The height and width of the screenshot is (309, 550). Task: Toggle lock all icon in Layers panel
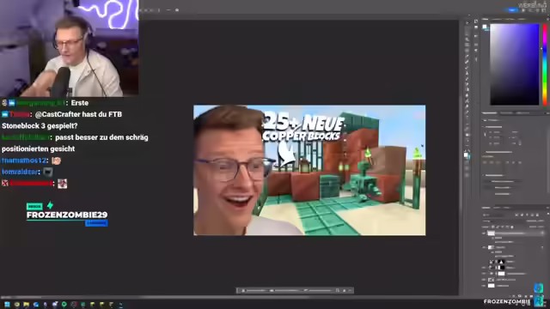512,227
